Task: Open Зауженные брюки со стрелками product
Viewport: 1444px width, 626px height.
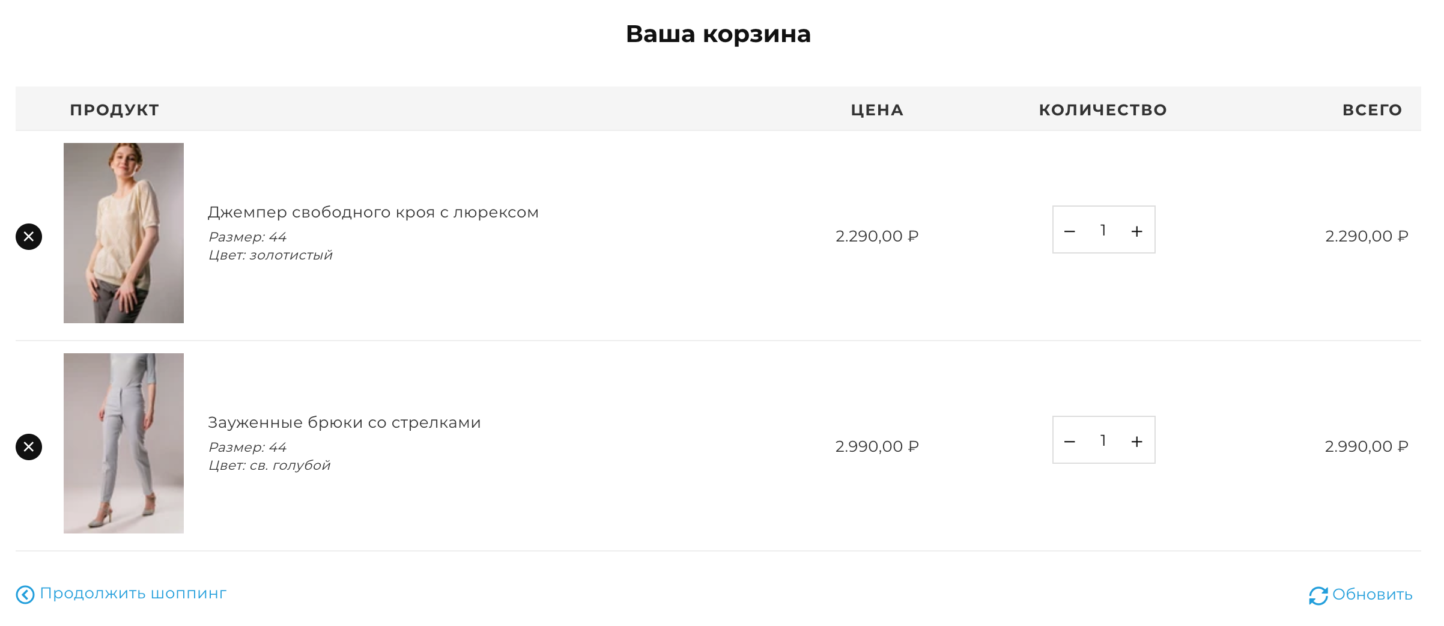Action: [x=344, y=423]
